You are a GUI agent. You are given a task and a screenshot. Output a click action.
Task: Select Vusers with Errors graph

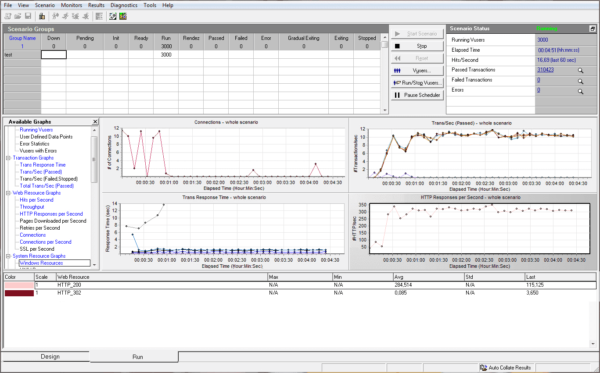tap(38, 151)
